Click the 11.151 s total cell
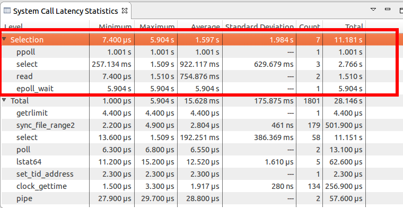403x208 pixels. [x=348, y=137]
